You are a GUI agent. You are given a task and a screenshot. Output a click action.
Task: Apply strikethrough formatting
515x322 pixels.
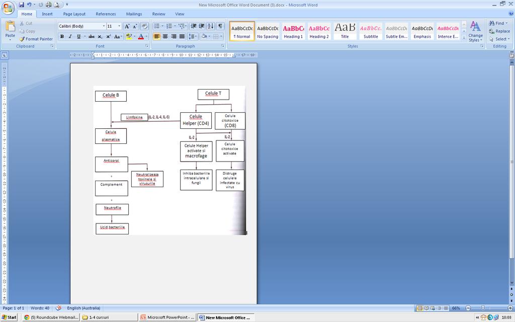[x=92, y=36]
